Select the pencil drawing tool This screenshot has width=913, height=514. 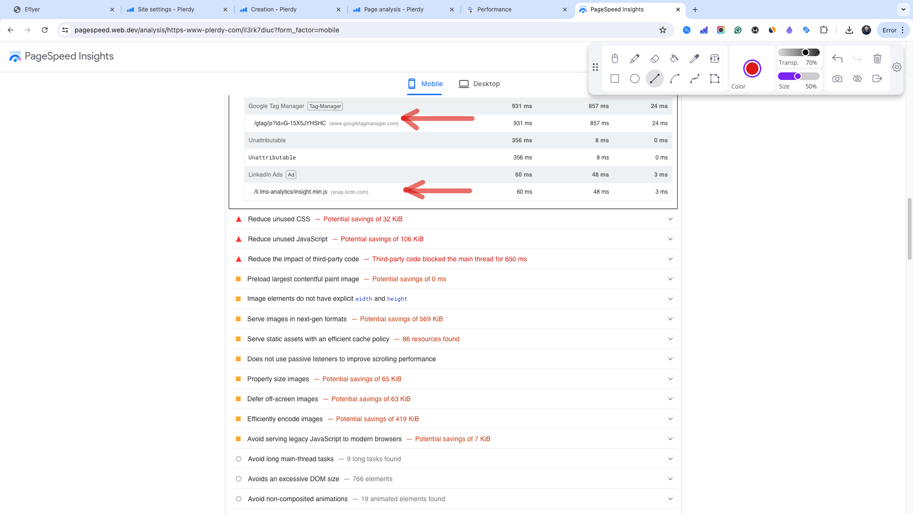coord(635,59)
